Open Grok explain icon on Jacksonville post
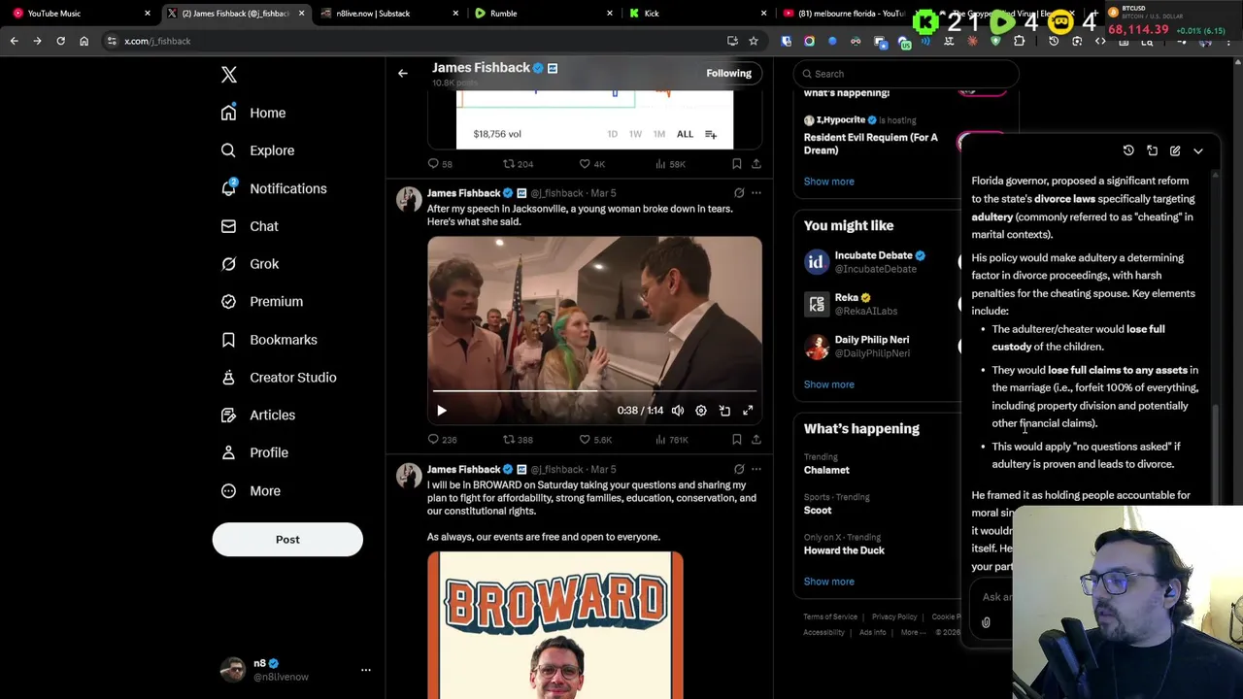The width and height of the screenshot is (1243, 699). [x=739, y=193]
